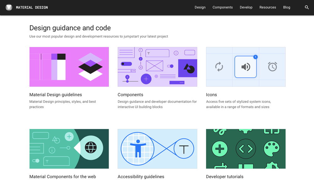Open the Accessibility guidelines illustration
Viewport: 314px width, 180px height.
pyautogui.click(x=157, y=149)
